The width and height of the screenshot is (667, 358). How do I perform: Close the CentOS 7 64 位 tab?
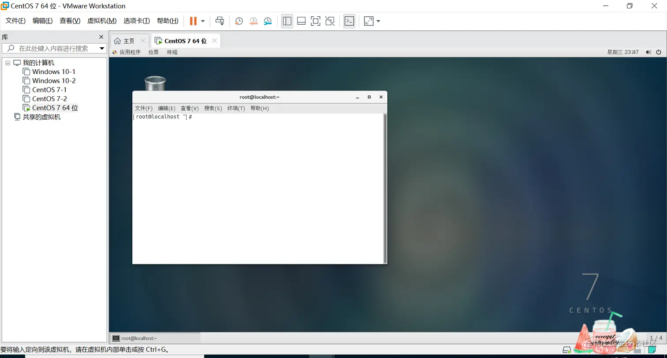point(214,41)
